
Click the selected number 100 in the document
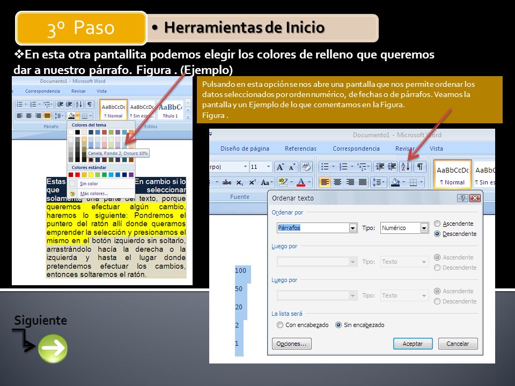(240, 270)
